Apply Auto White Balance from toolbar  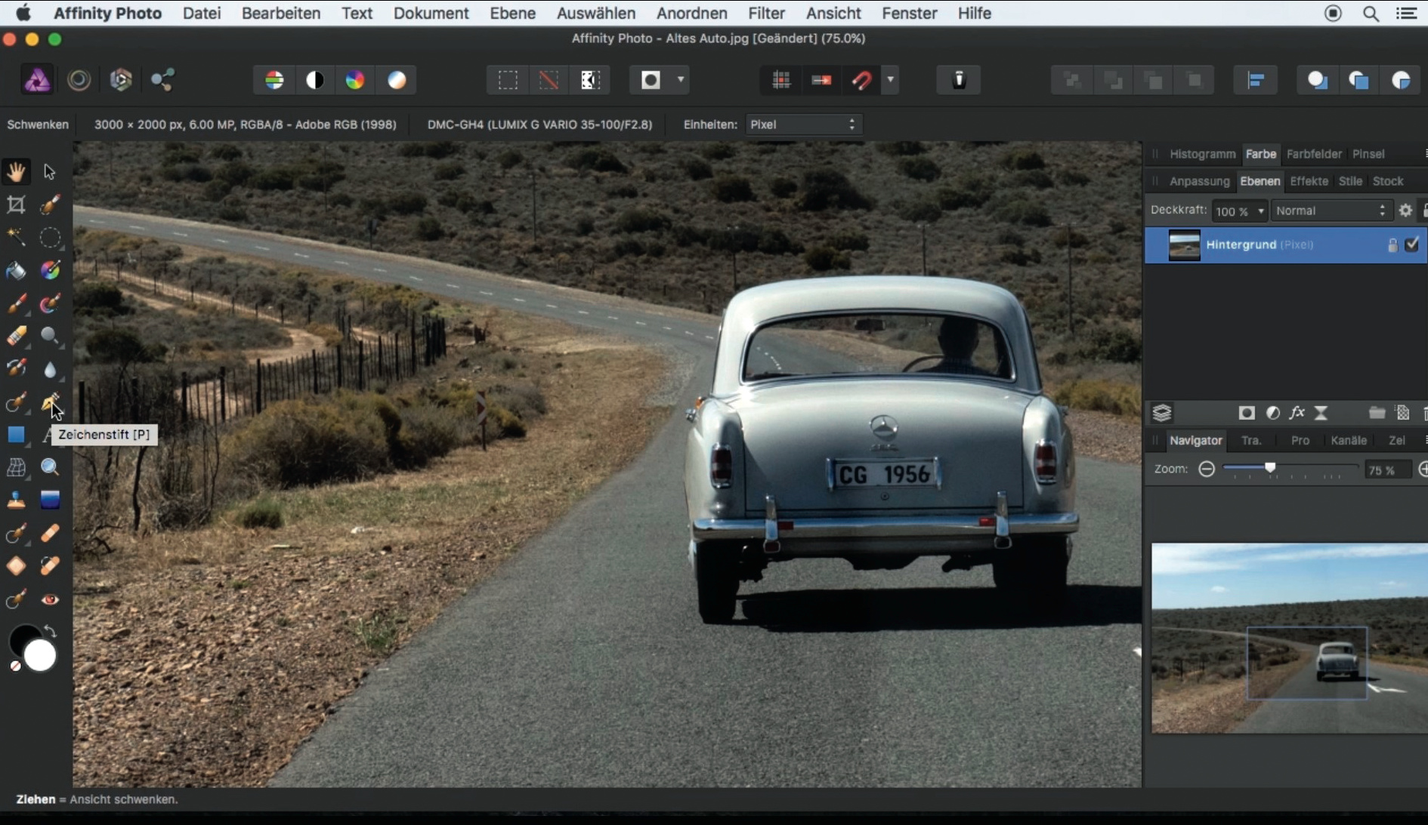[397, 80]
